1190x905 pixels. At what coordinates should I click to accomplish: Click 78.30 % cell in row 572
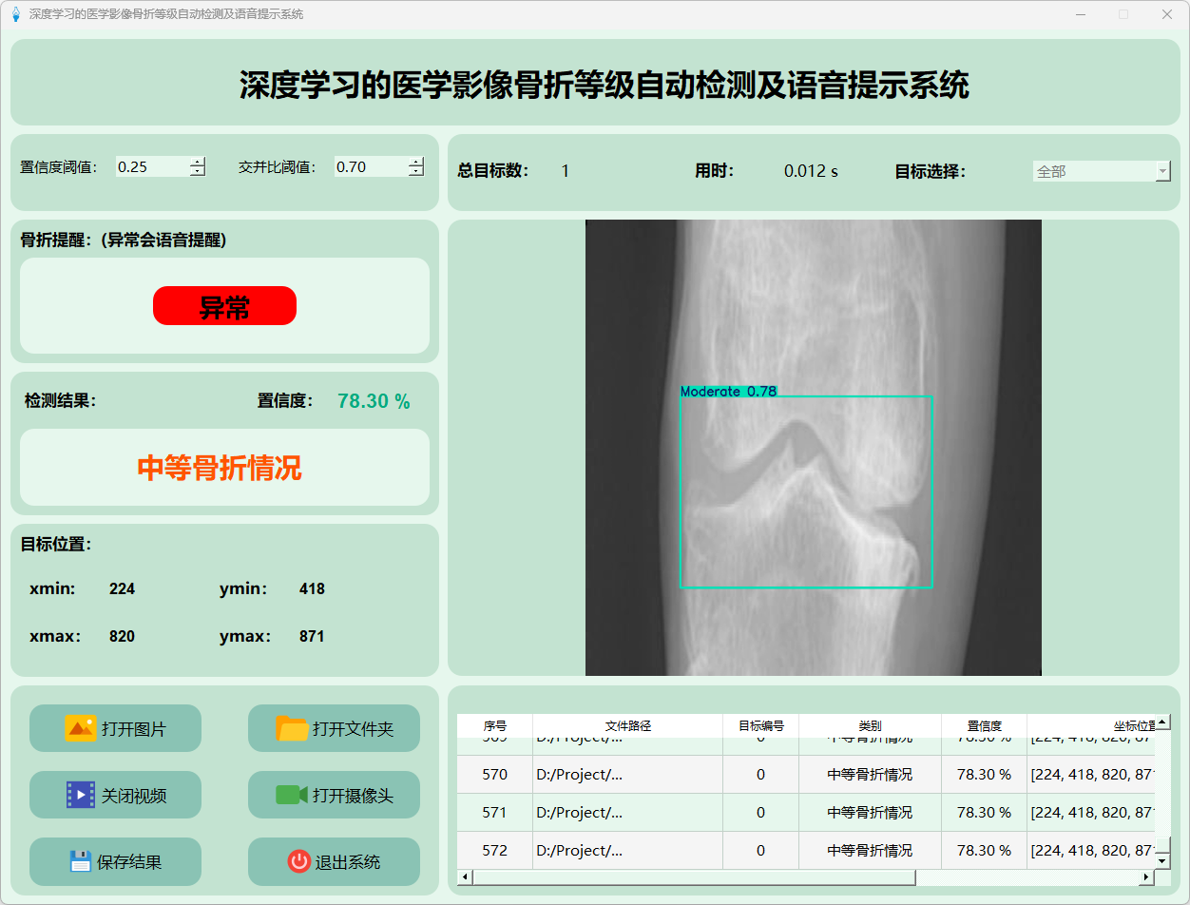click(984, 851)
